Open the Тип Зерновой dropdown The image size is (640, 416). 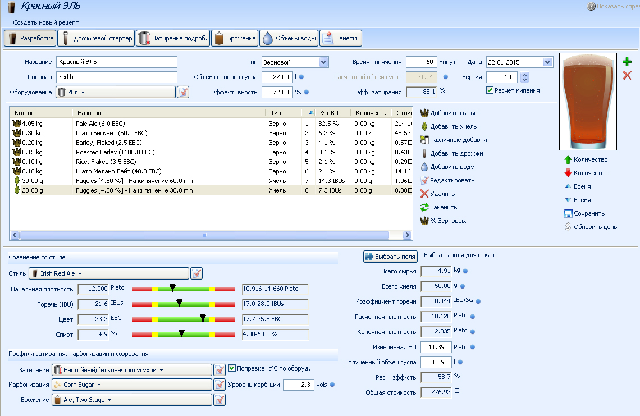pyautogui.click(x=323, y=62)
